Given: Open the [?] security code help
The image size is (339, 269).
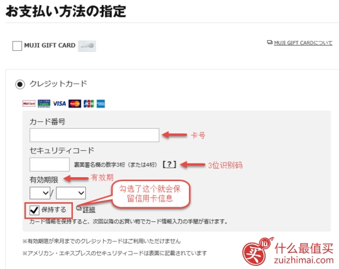Looking at the screenshot, I should [169, 165].
